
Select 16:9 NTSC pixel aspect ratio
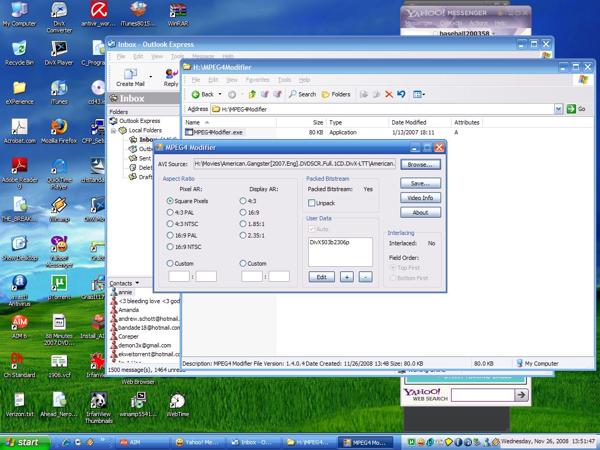click(184, 247)
